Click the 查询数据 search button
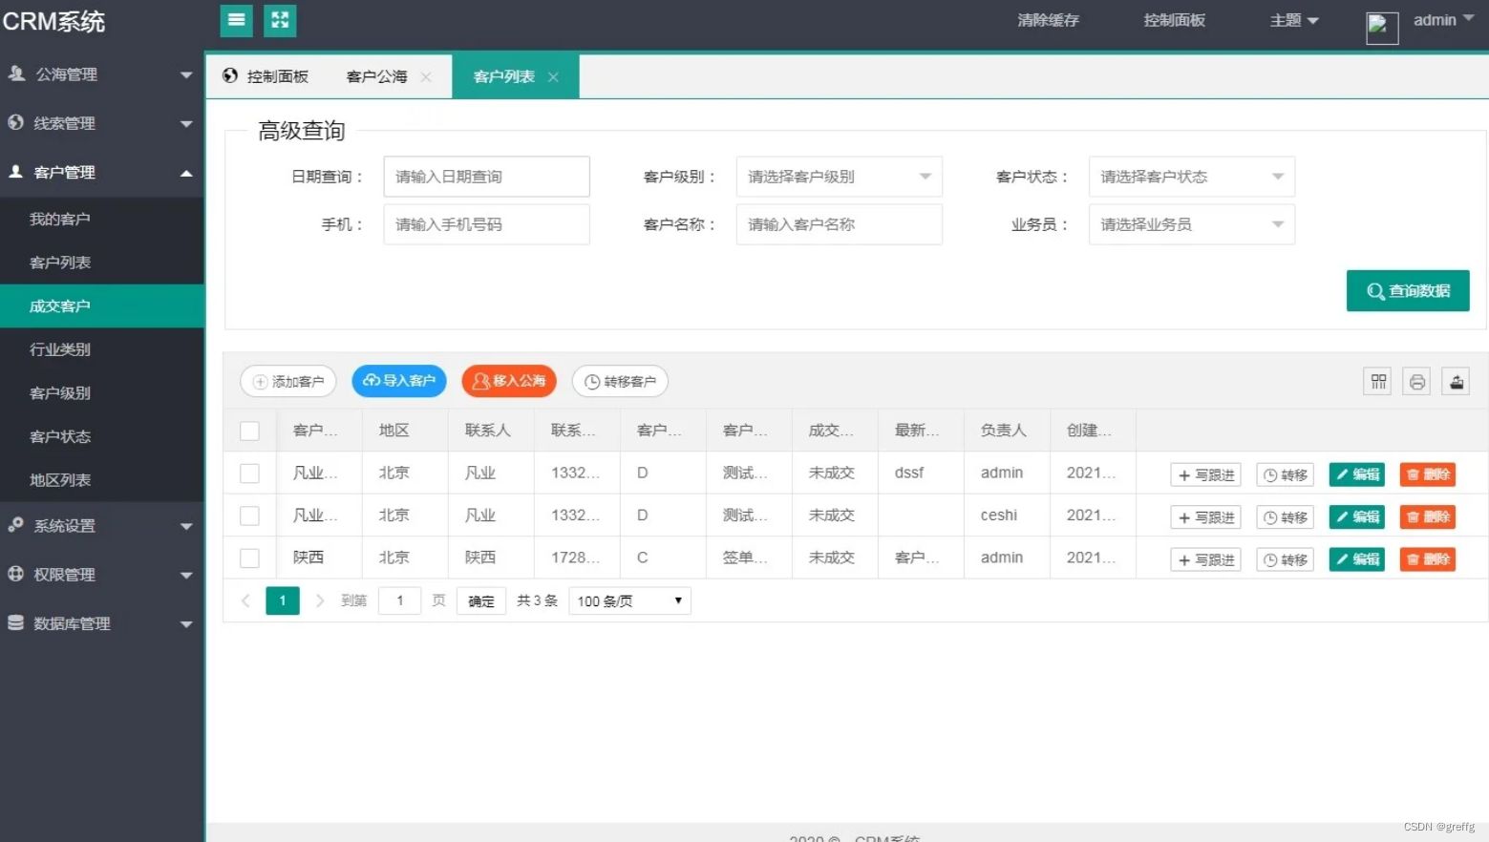This screenshot has width=1489, height=842. tap(1407, 291)
